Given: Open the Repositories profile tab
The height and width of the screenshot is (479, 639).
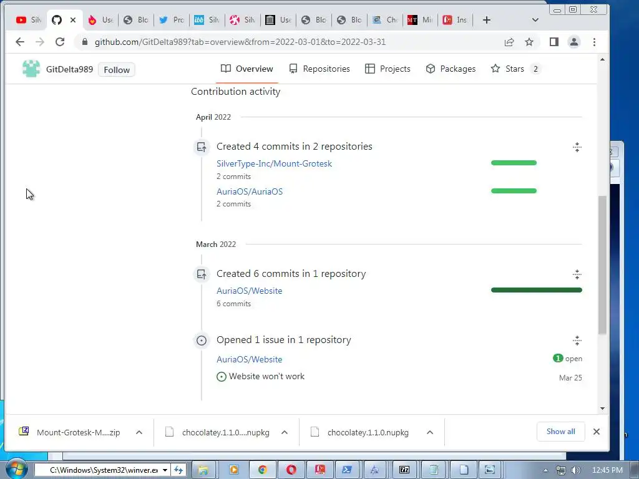Looking at the screenshot, I should click(319, 69).
